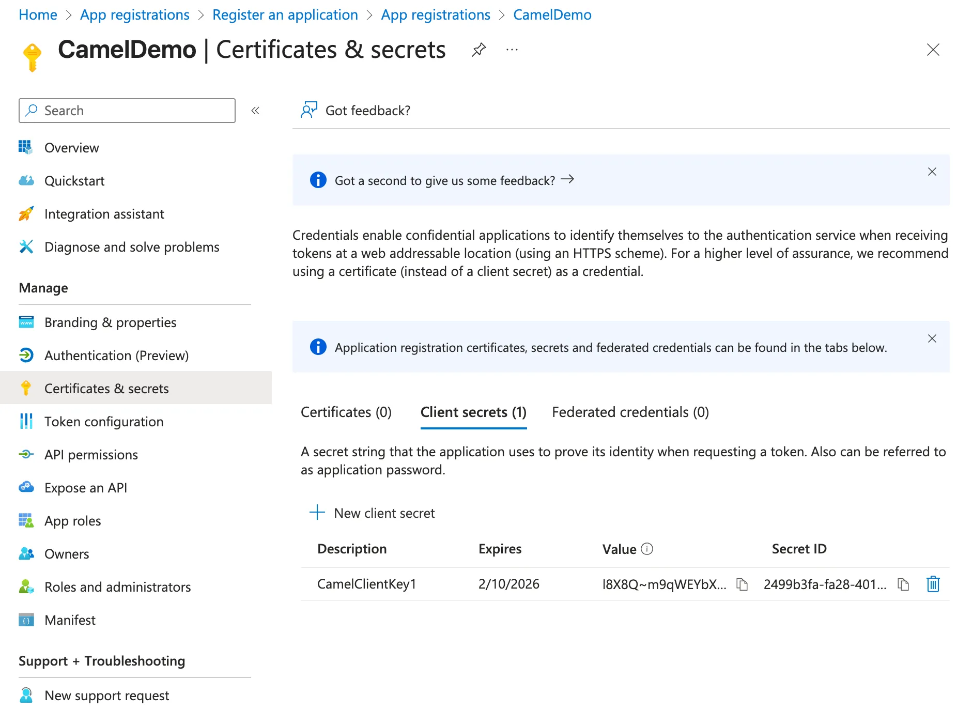
Task: Click the Manifest icon
Action: (x=26, y=620)
